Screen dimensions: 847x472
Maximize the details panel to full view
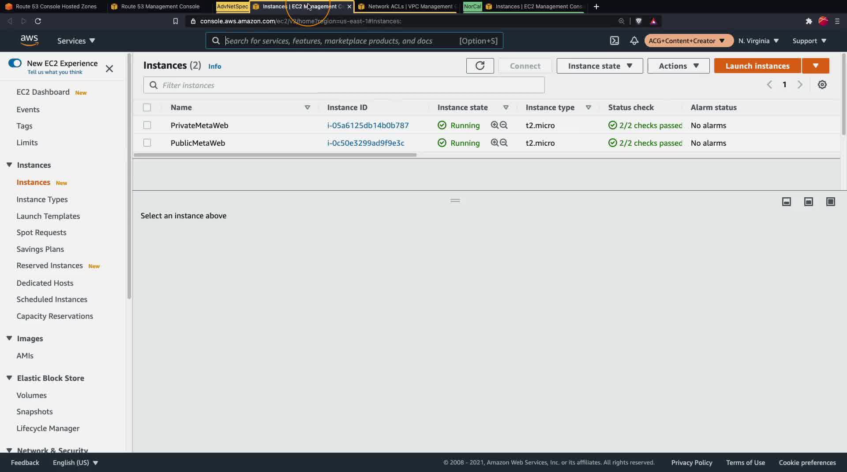tap(831, 202)
